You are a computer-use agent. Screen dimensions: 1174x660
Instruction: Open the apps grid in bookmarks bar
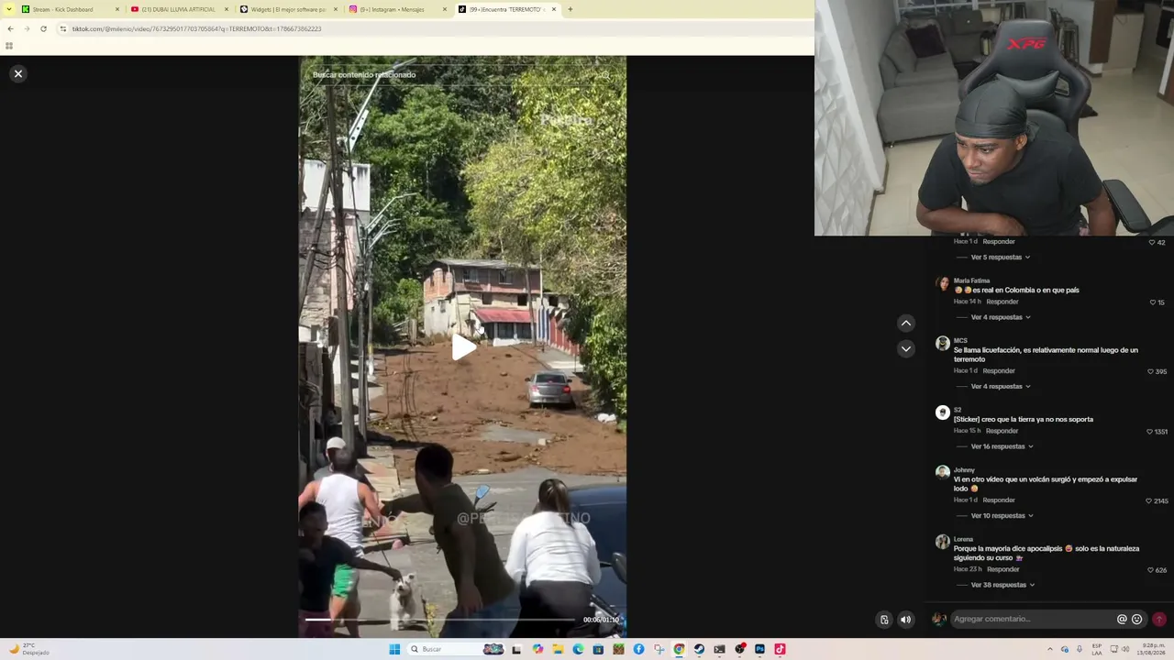pos(9,46)
